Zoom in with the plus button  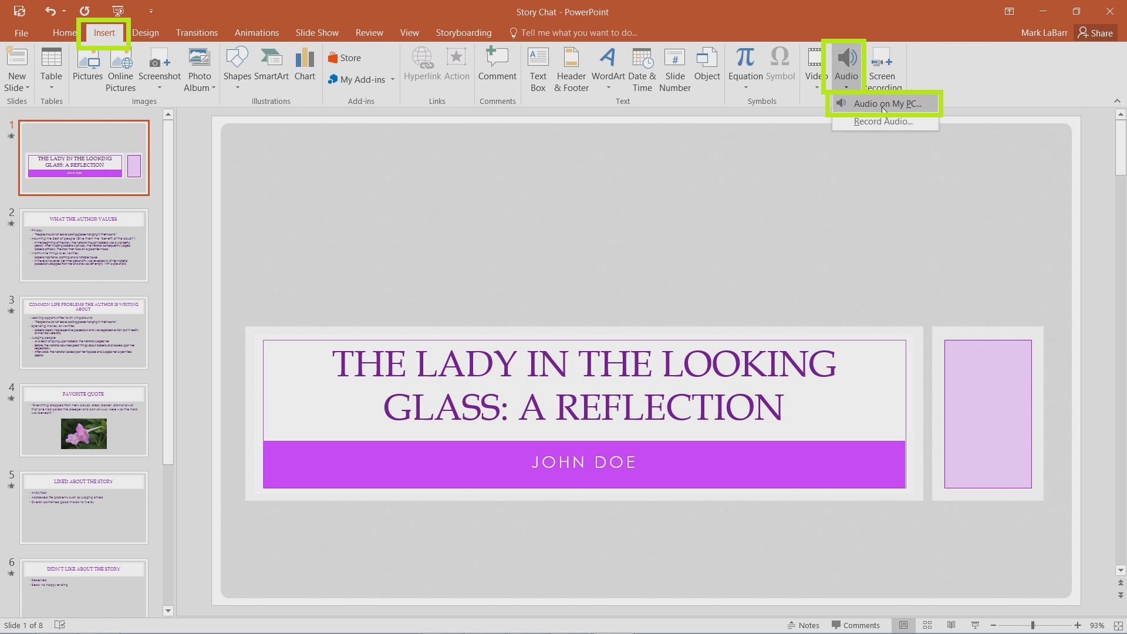pos(1078,626)
